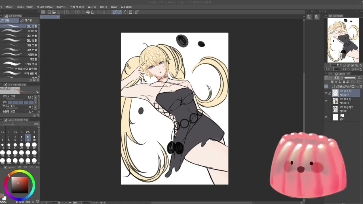Open the layer color label dropdown
The width and height of the screenshot is (363, 204).
328,78
